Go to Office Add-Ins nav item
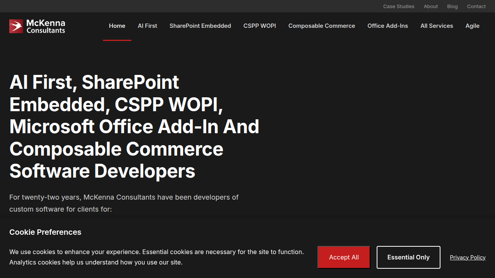The height and width of the screenshot is (278, 495). pyautogui.click(x=388, y=26)
